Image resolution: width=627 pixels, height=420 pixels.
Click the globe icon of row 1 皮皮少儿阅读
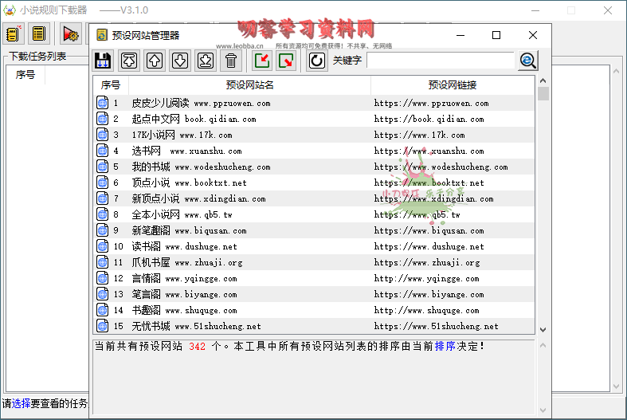102,103
